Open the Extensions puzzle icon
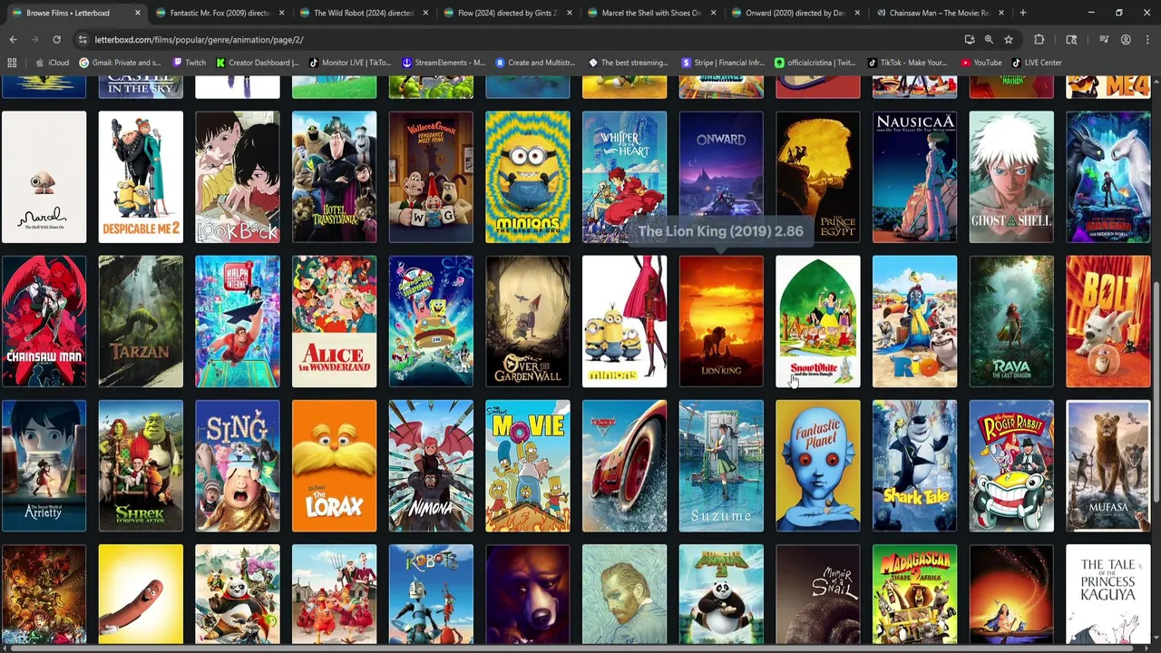 coord(1039,40)
